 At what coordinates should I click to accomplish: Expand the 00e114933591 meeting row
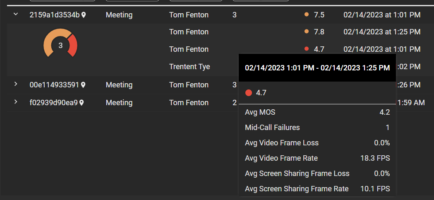pos(16,84)
